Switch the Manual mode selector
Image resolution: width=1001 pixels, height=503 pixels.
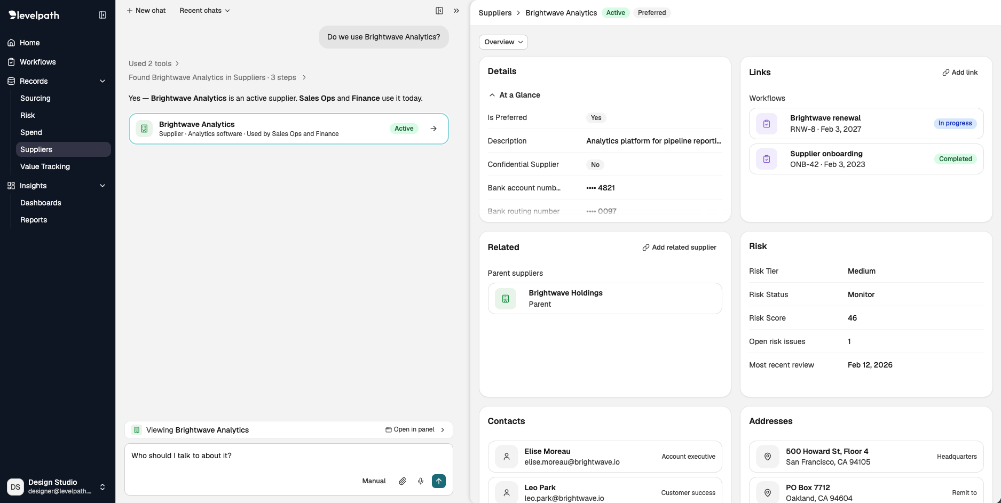(x=374, y=481)
